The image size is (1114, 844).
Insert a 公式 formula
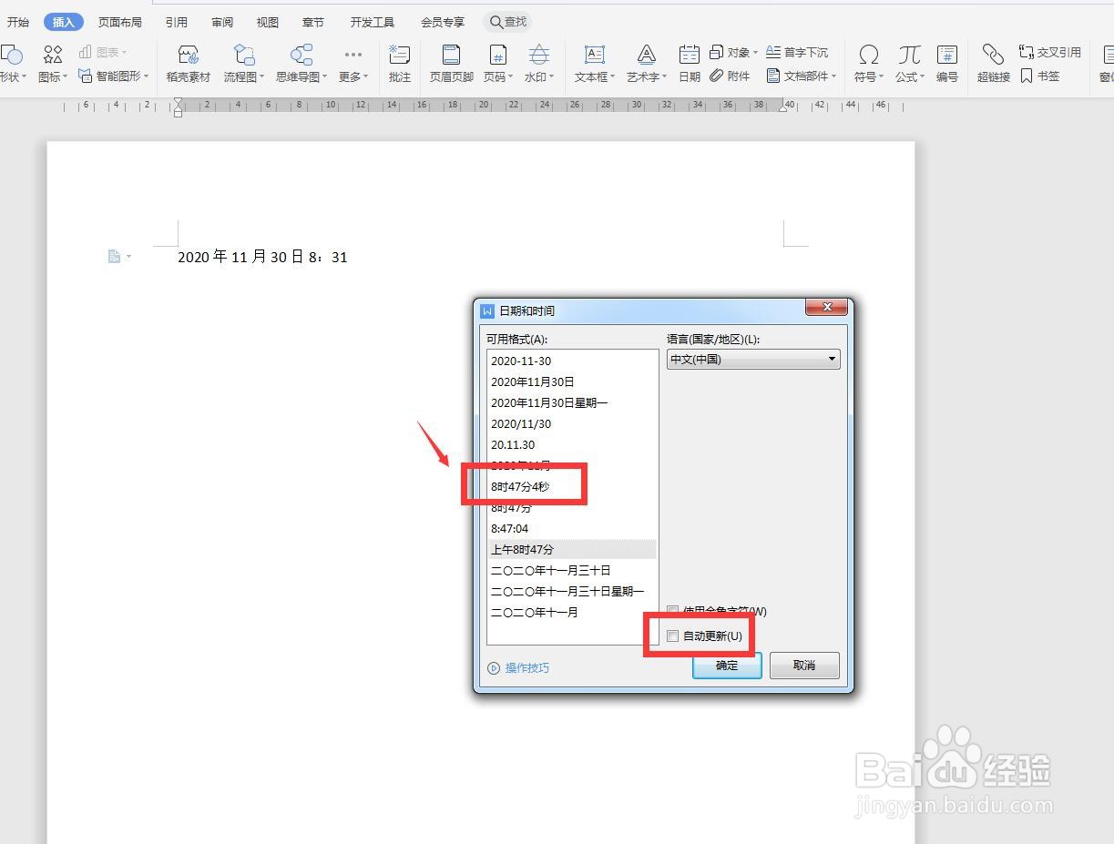pyautogui.click(x=909, y=64)
